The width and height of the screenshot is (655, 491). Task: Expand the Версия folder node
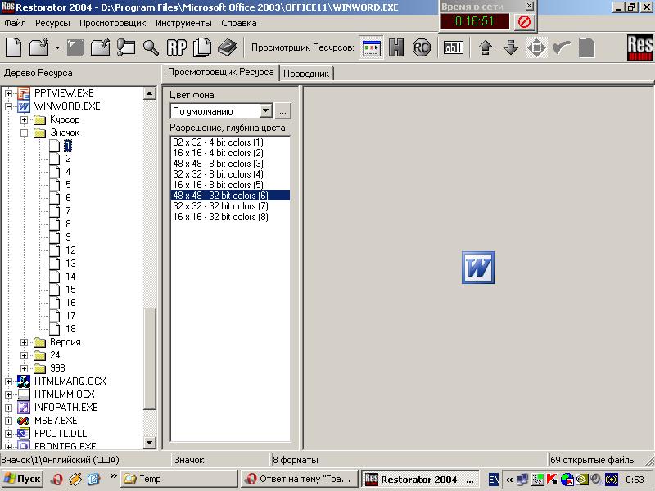(25, 342)
